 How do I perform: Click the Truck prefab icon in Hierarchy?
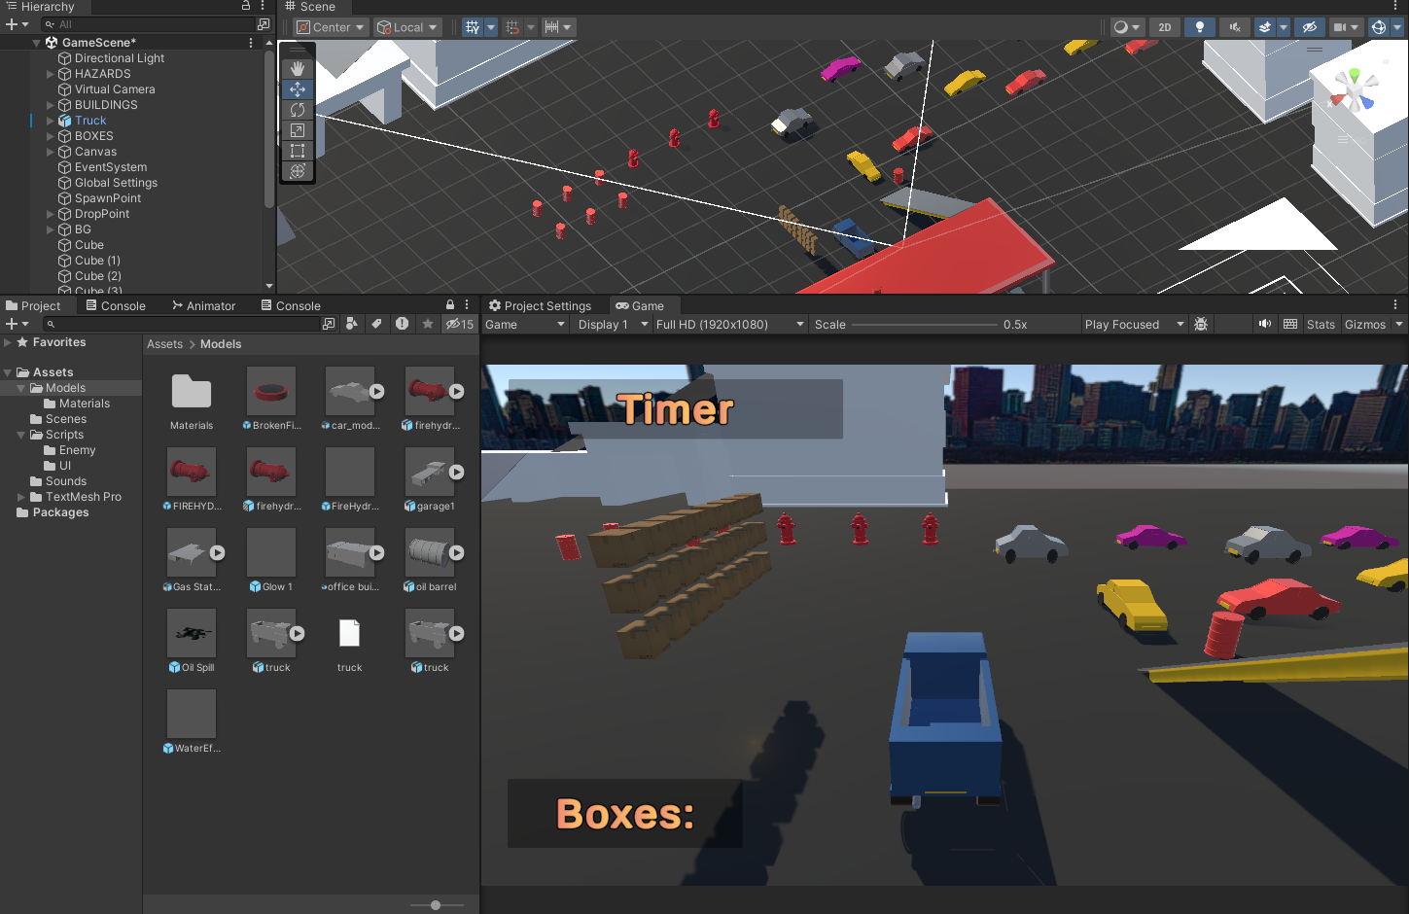pyautogui.click(x=65, y=121)
